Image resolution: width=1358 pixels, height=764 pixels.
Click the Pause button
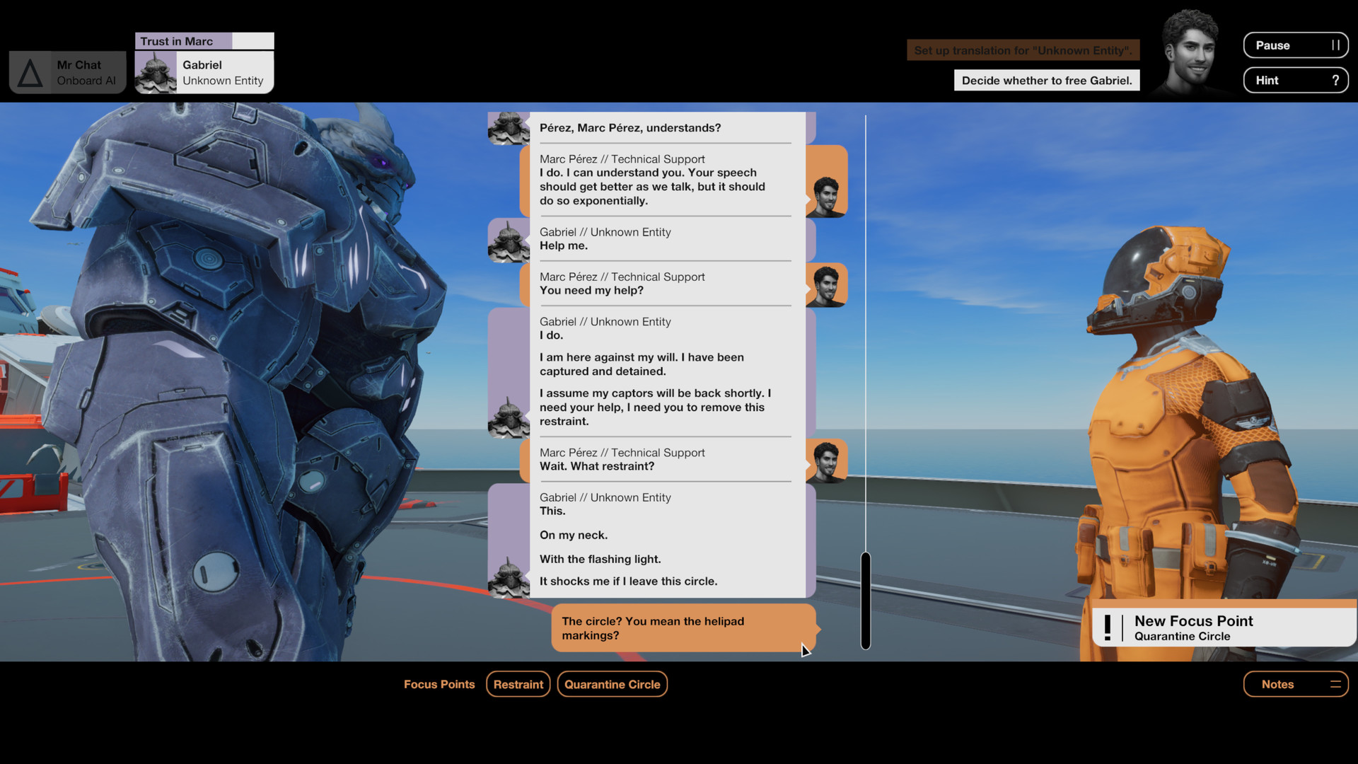(x=1297, y=45)
